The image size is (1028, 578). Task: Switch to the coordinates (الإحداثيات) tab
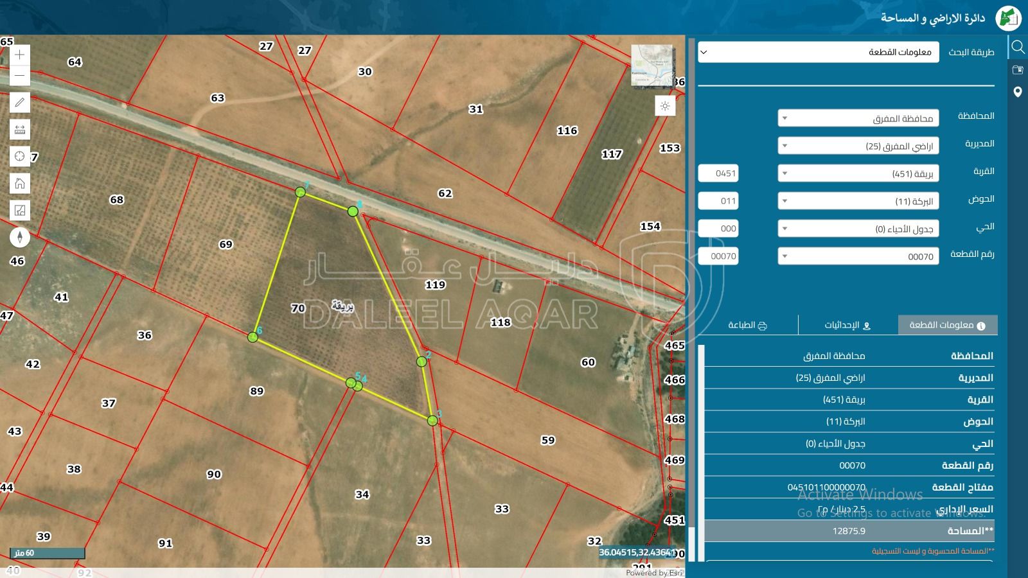[x=847, y=325]
